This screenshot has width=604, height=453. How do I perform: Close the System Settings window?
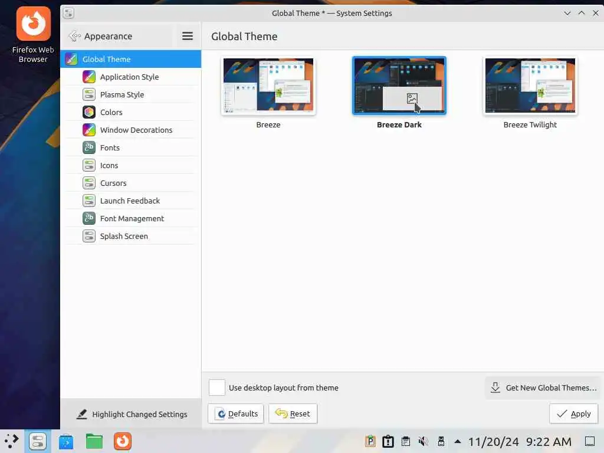(596, 13)
